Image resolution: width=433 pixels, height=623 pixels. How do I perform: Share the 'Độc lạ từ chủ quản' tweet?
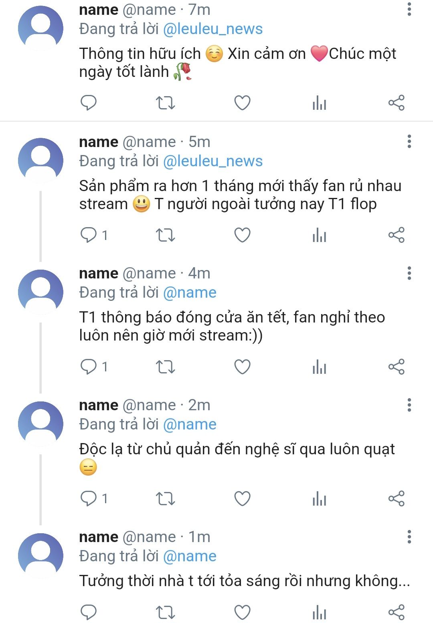[x=396, y=498]
